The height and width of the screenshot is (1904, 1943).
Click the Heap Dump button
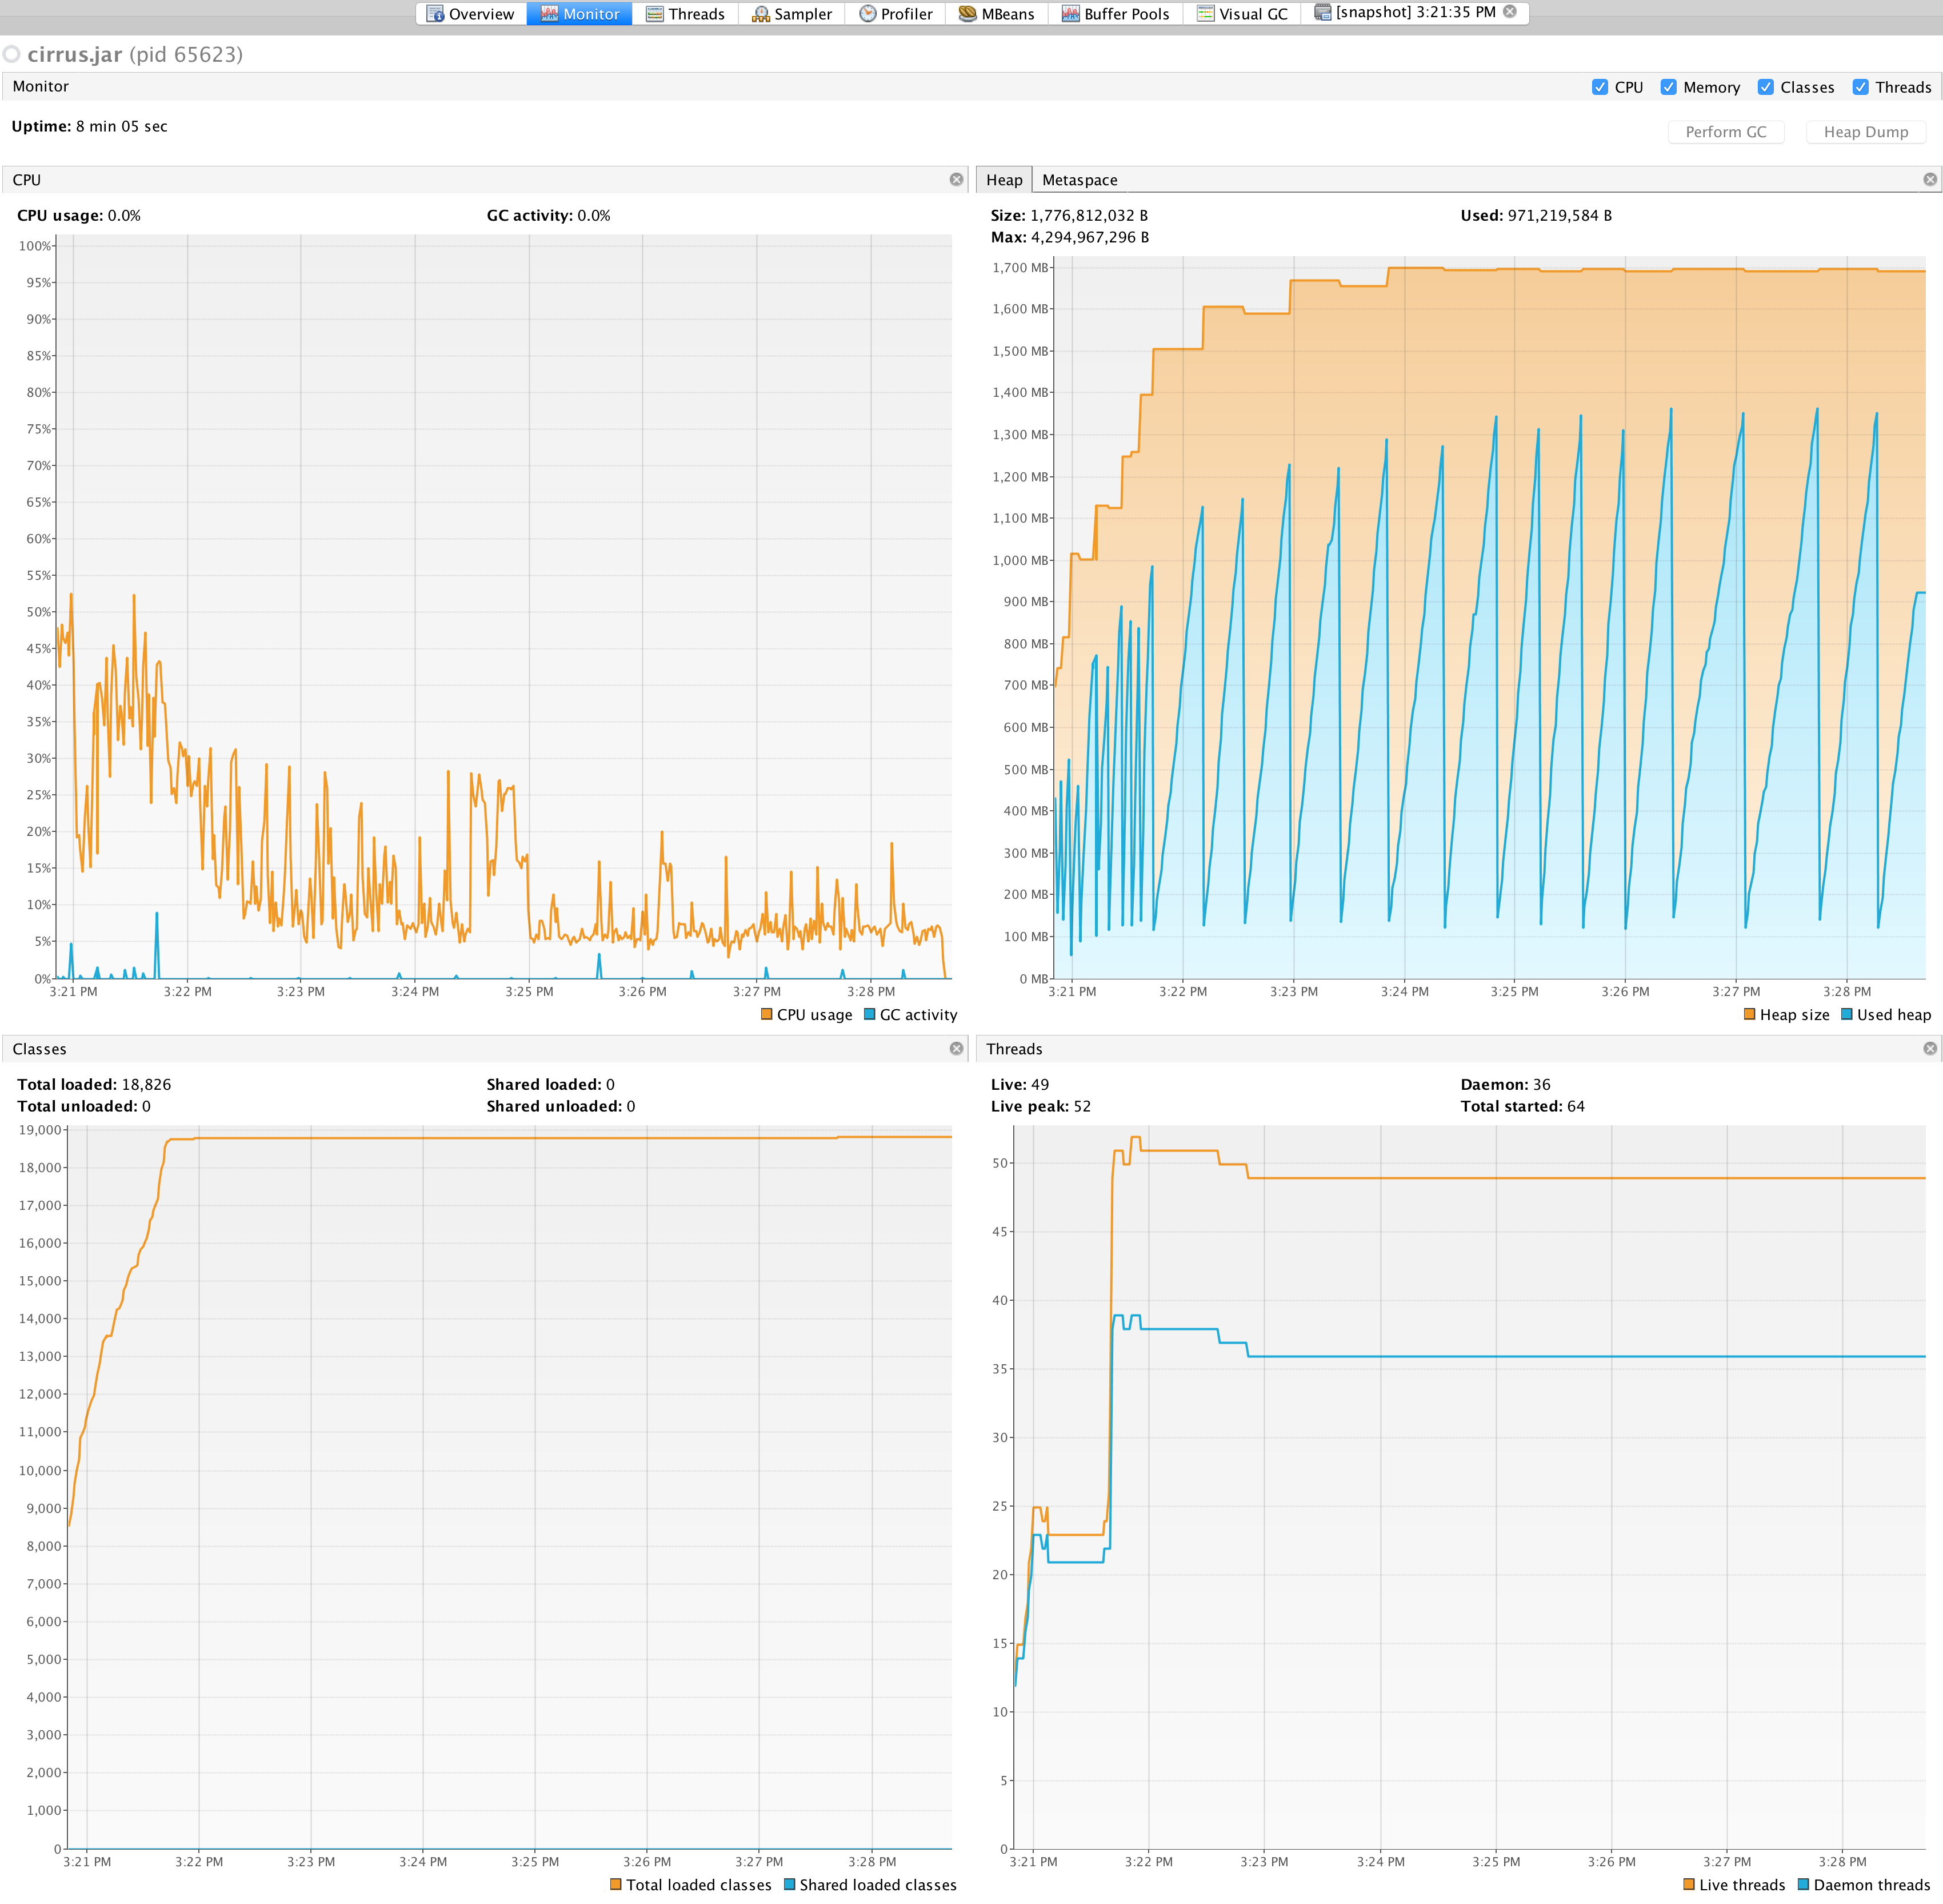pyautogui.click(x=1865, y=132)
